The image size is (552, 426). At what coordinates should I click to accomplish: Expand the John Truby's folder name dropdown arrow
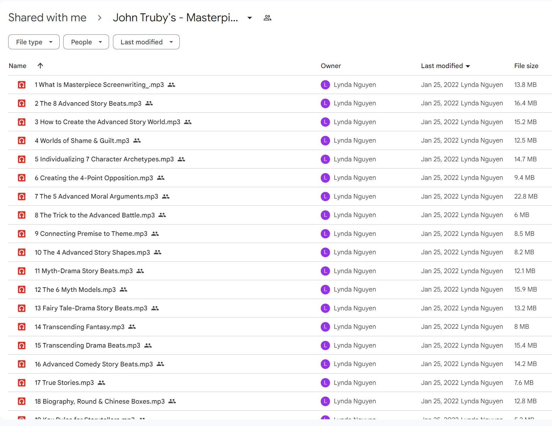250,18
